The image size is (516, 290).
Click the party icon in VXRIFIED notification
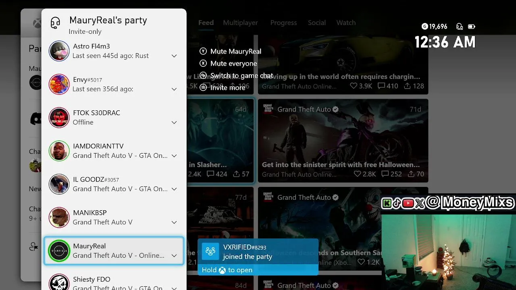pyautogui.click(x=210, y=252)
